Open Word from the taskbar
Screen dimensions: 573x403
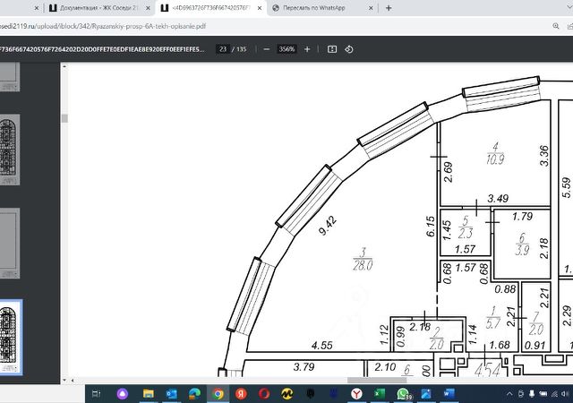click(449, 394)
